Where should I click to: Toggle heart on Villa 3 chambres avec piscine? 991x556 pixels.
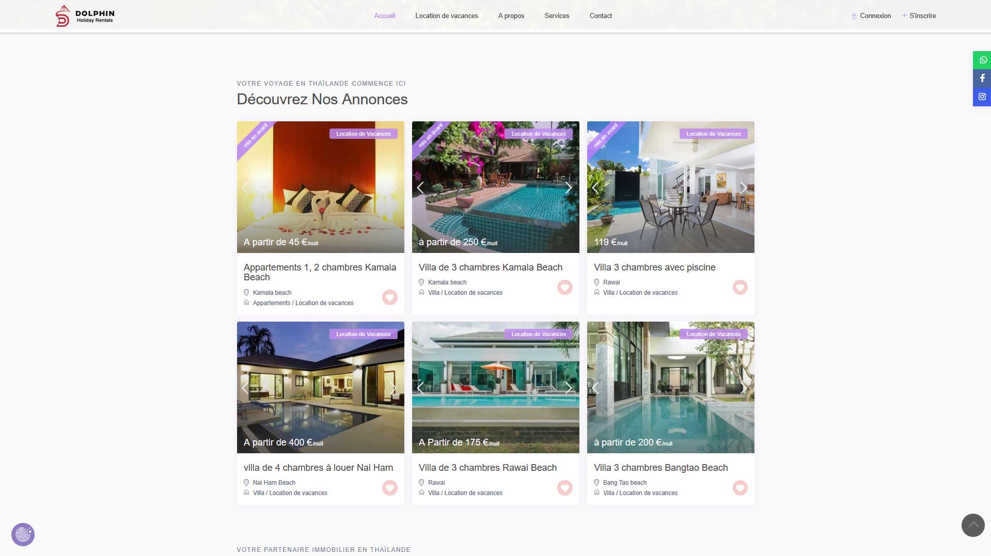tap(740, 287)
